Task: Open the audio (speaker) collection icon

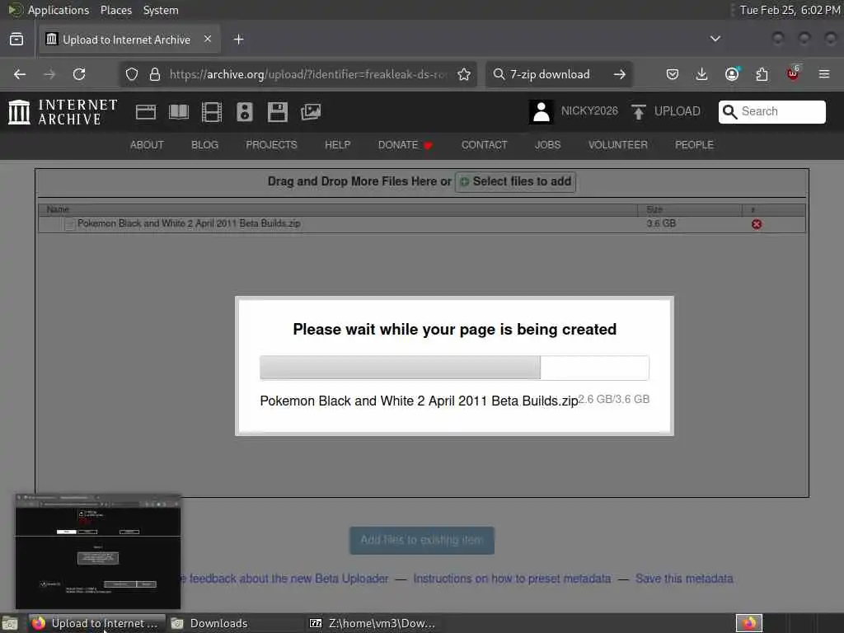Action: click(x=244, y=112)
